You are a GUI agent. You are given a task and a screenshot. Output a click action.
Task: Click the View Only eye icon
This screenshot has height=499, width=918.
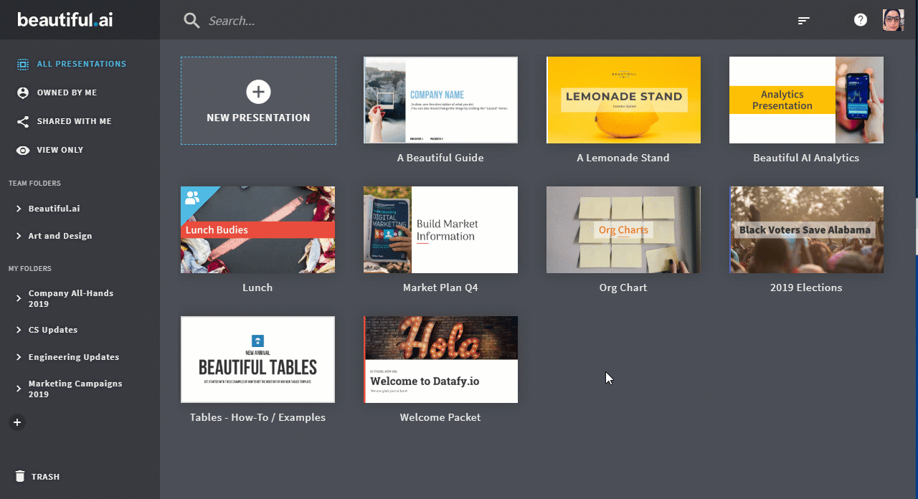(23, 151)
